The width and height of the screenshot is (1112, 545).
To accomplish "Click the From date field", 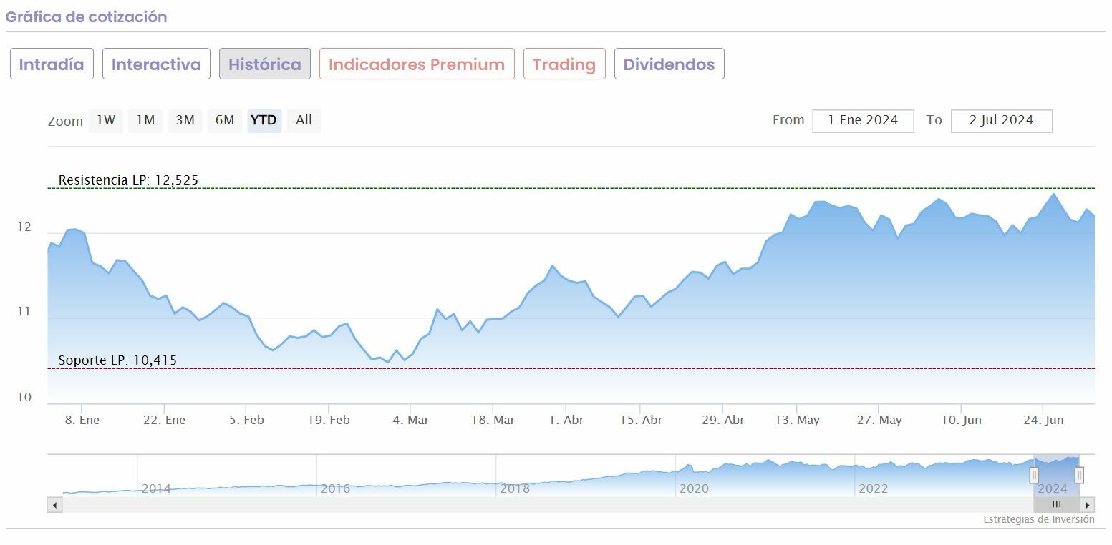I will click(x=863, y=121).
